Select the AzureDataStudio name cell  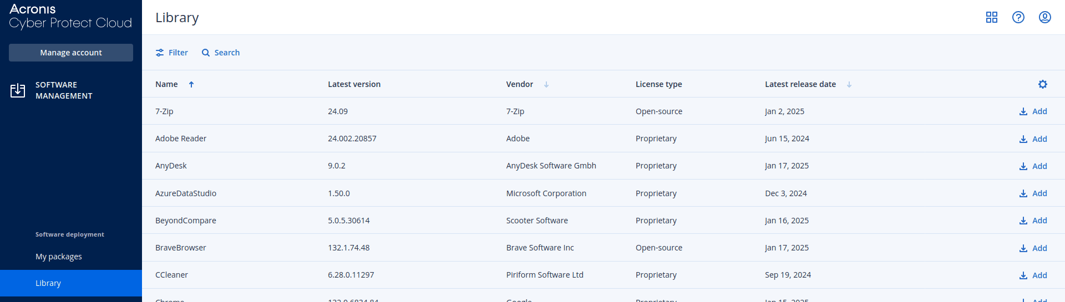tap(186, 193)
